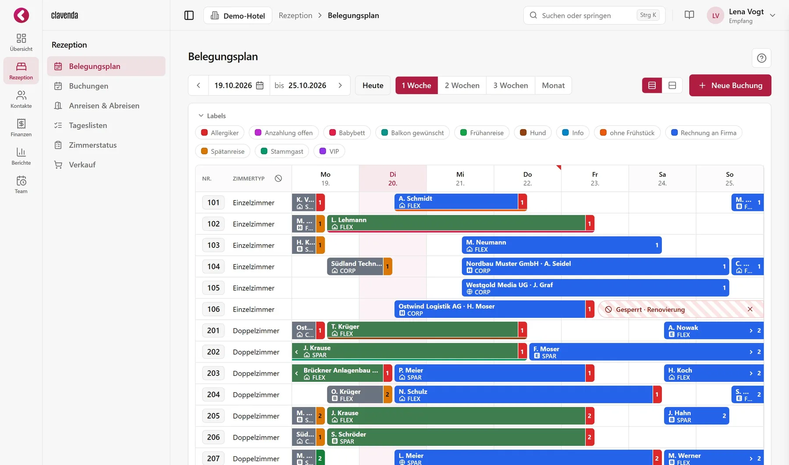Click the Di 20. day header
The width and height of the screenshot is (789, 465).
click(x=393, y=179)
